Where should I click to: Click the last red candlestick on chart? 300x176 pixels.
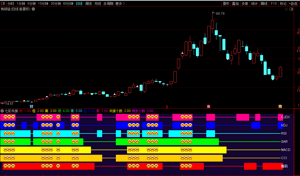coord(281,72)
